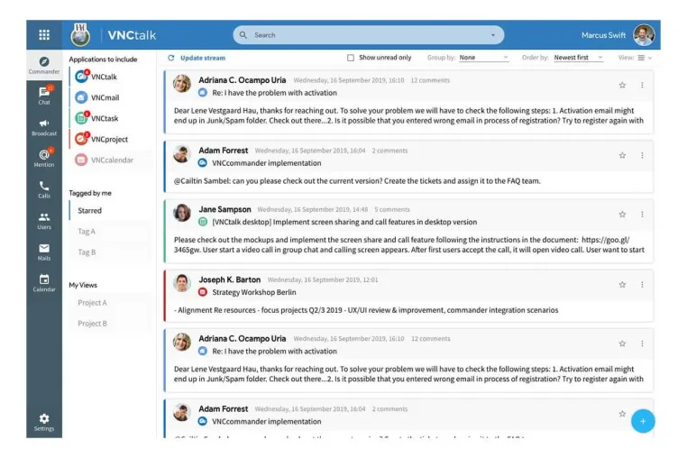Go to Broadcast in the sidebar
The image size is (687, 458).
(x=44, y=127)
